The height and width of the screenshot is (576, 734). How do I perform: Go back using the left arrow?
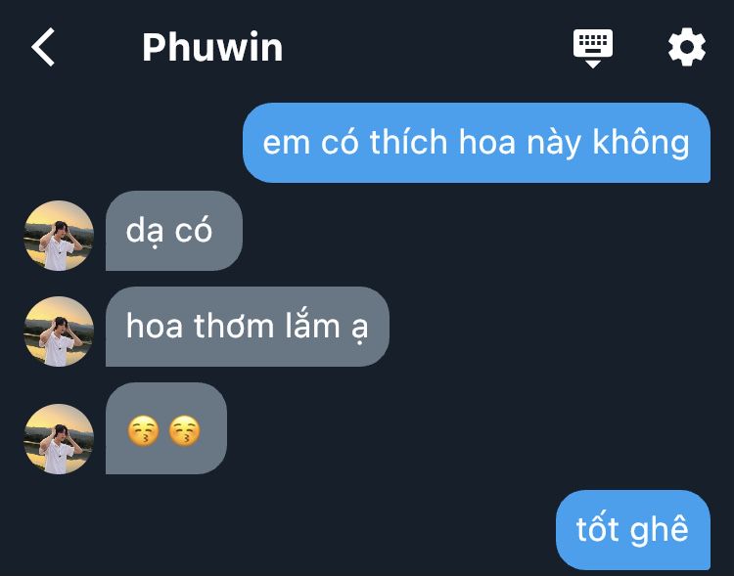click(43, 47)
